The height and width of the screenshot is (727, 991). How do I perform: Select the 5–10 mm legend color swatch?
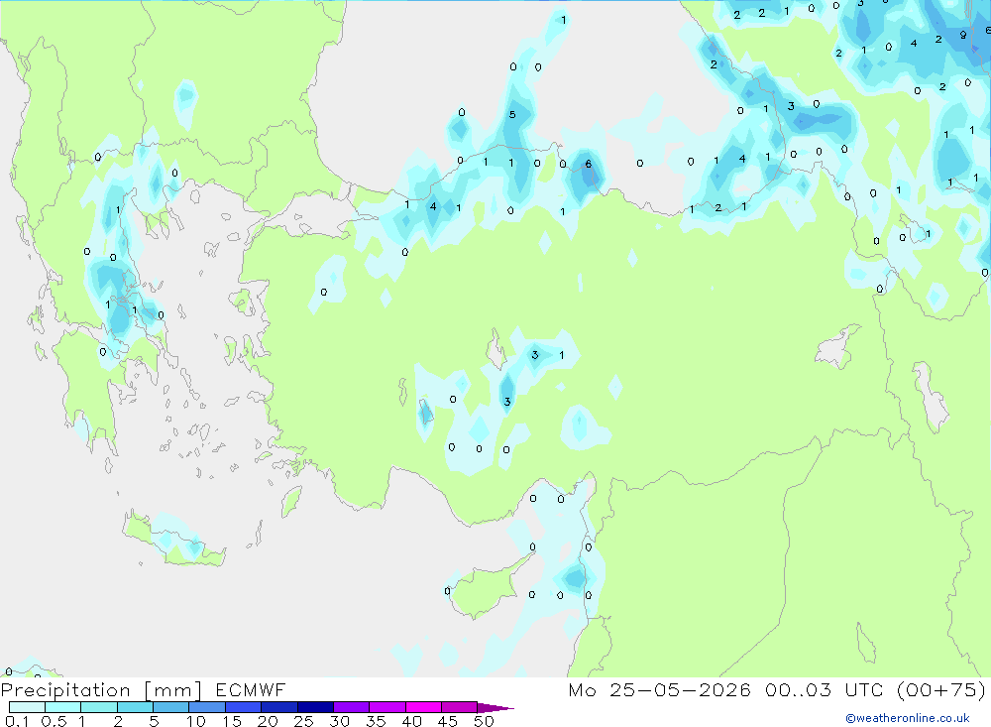tap(171, 707)
